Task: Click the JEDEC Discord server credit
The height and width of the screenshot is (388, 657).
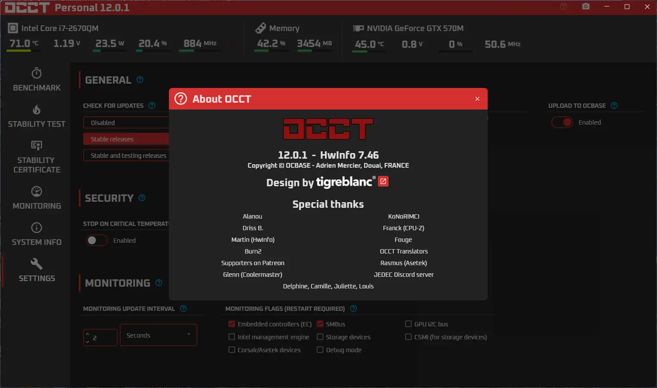Action: pyautogui.click(x=404, y=275)
